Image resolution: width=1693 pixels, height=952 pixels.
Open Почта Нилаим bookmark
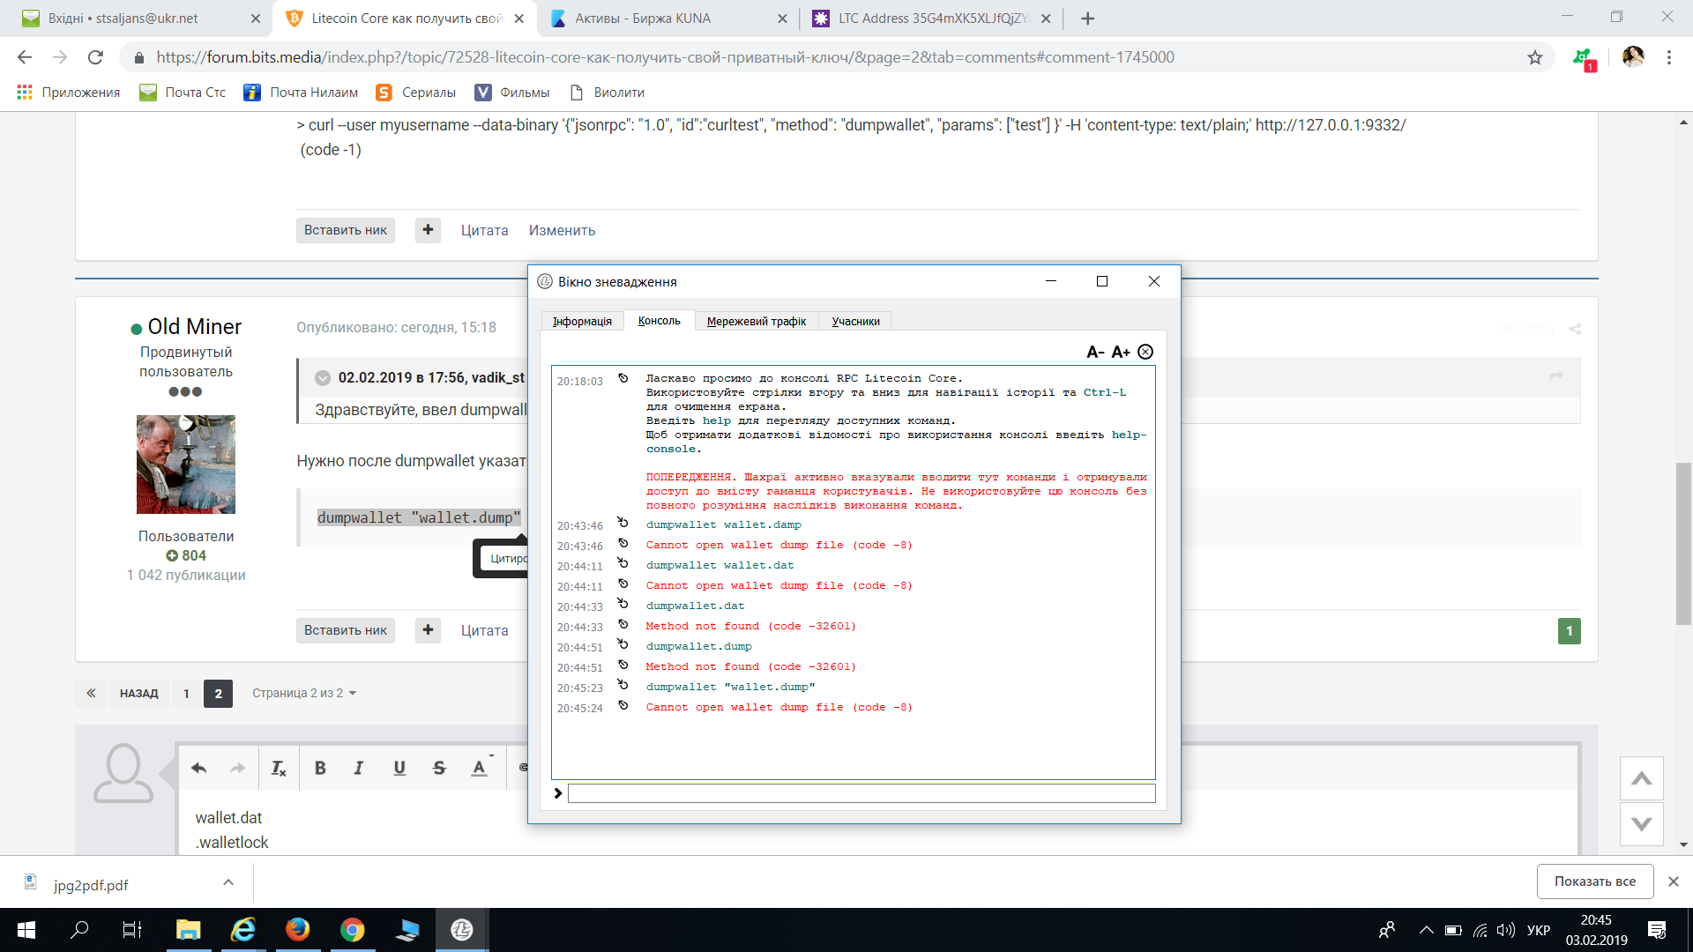(301, 93)
